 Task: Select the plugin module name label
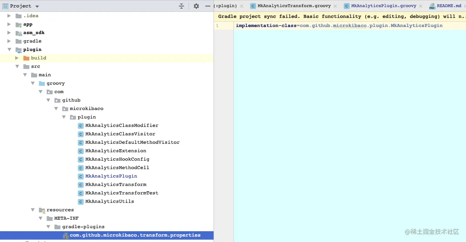pos(32,50)
